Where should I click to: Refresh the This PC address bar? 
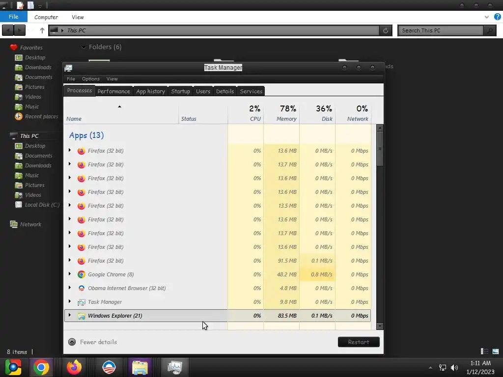[x=386, y=30]
